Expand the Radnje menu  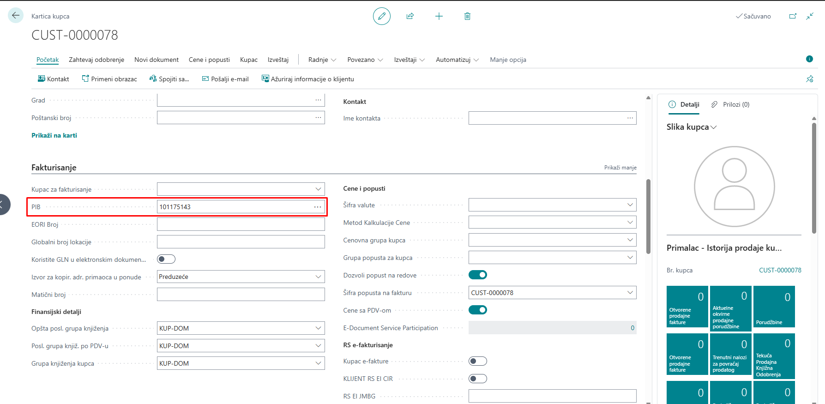[x=322, y=60]
